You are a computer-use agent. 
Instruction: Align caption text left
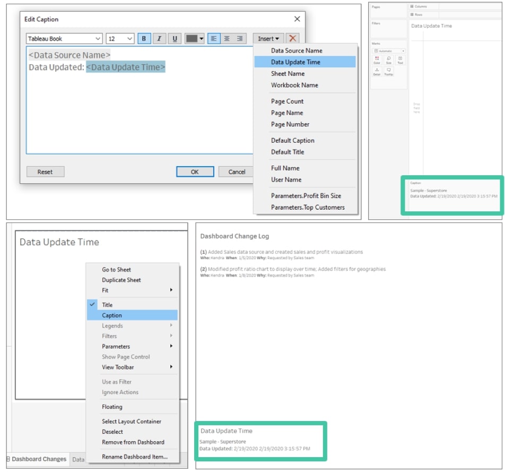coord(214,39)
